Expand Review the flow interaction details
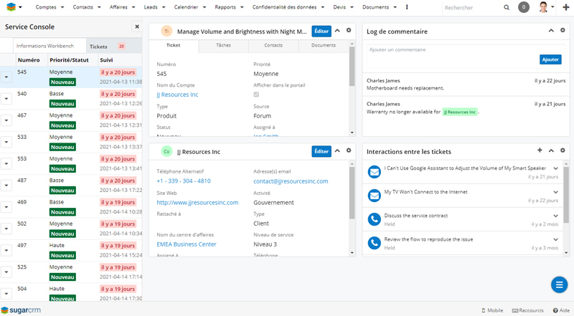The height and width of the screenshot is (316, 574). (555, 239)
